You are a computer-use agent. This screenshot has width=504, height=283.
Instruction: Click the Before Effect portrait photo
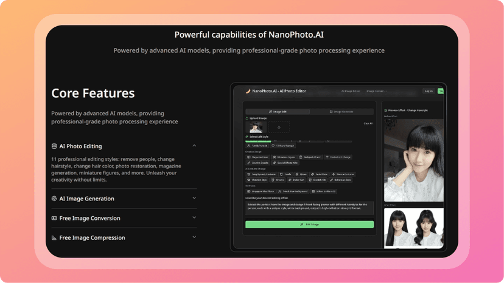coord(414,160)
